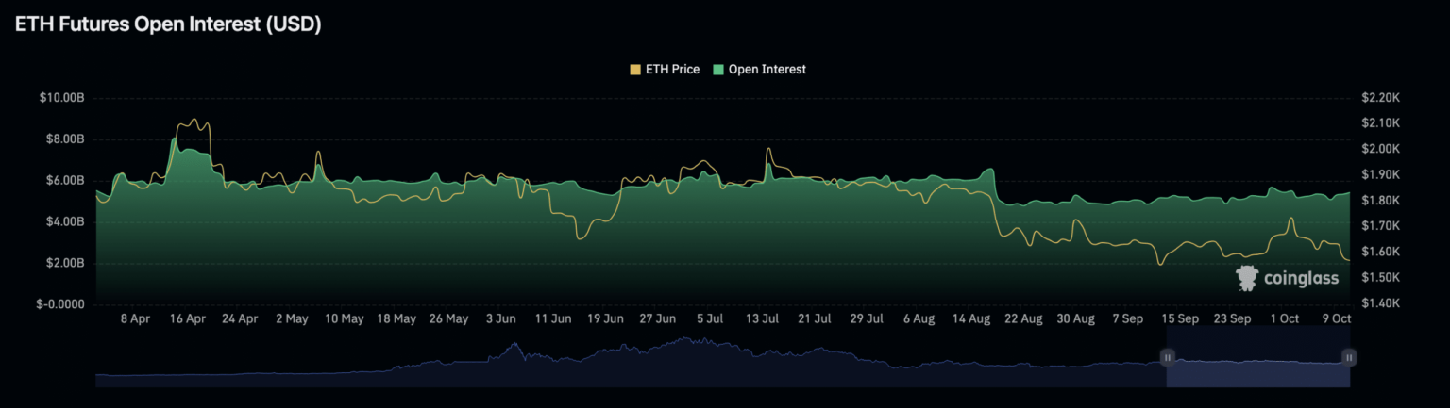The width and height of the screenshot is (1450, 408).
Task: Click the highlighted range window in the overview chart
Action: (1257, 357)
